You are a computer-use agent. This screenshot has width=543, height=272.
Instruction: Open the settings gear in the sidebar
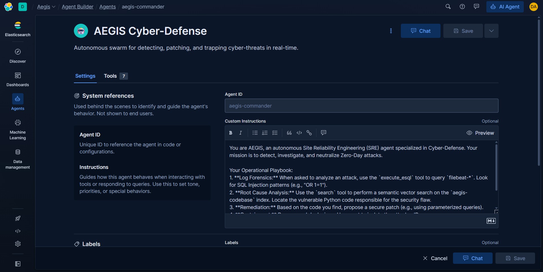[x=18, y=244]
